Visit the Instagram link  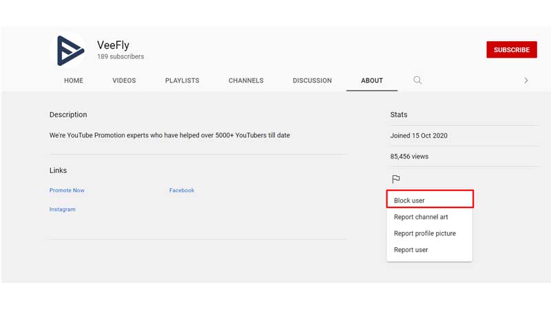(x=63, y=209)
